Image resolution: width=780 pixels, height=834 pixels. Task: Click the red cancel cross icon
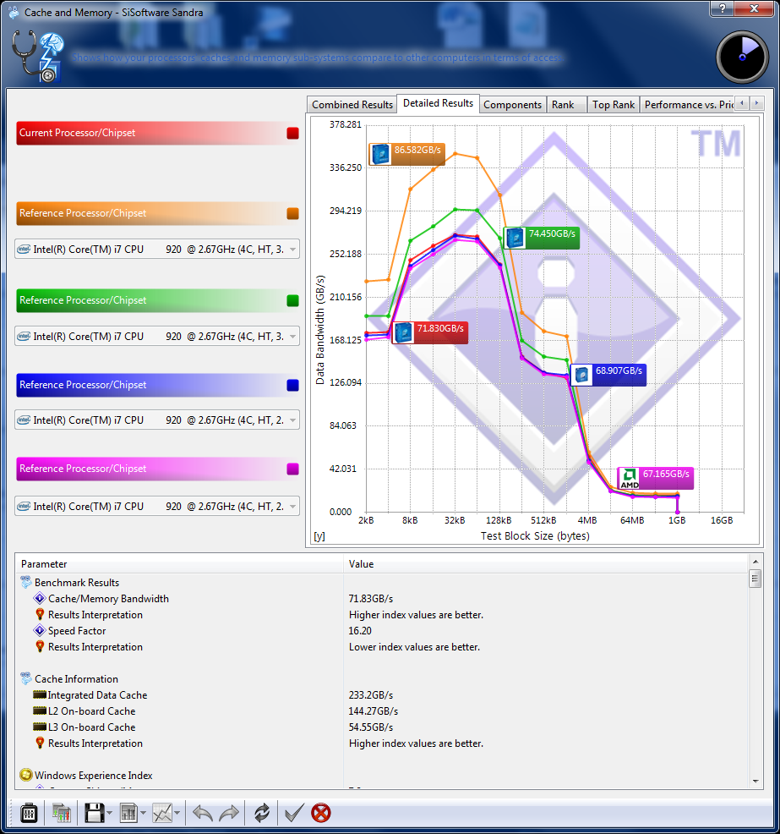(x=321, y=813)
